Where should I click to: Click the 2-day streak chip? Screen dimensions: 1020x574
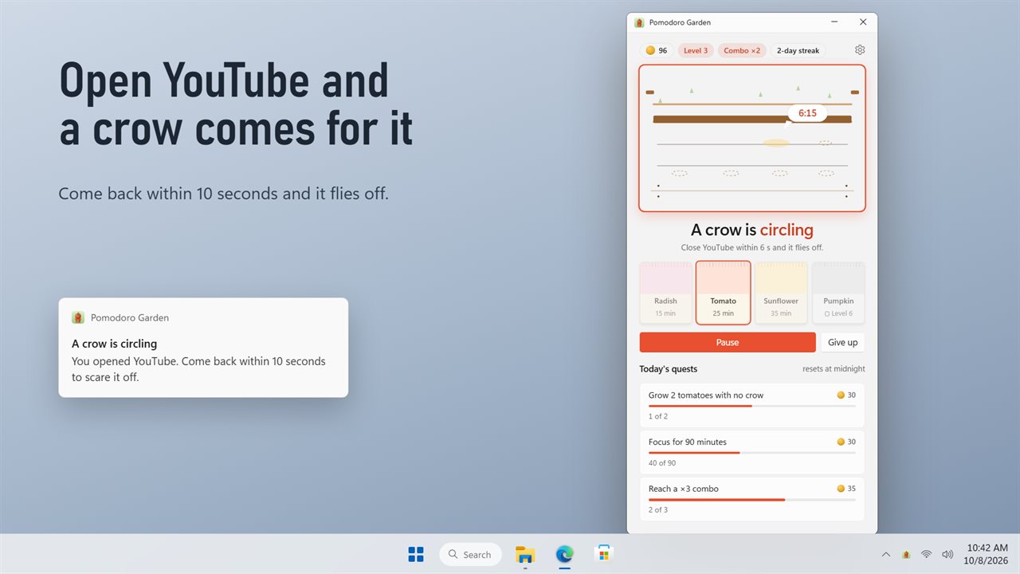pyautogui.click(x=798, y=50)
